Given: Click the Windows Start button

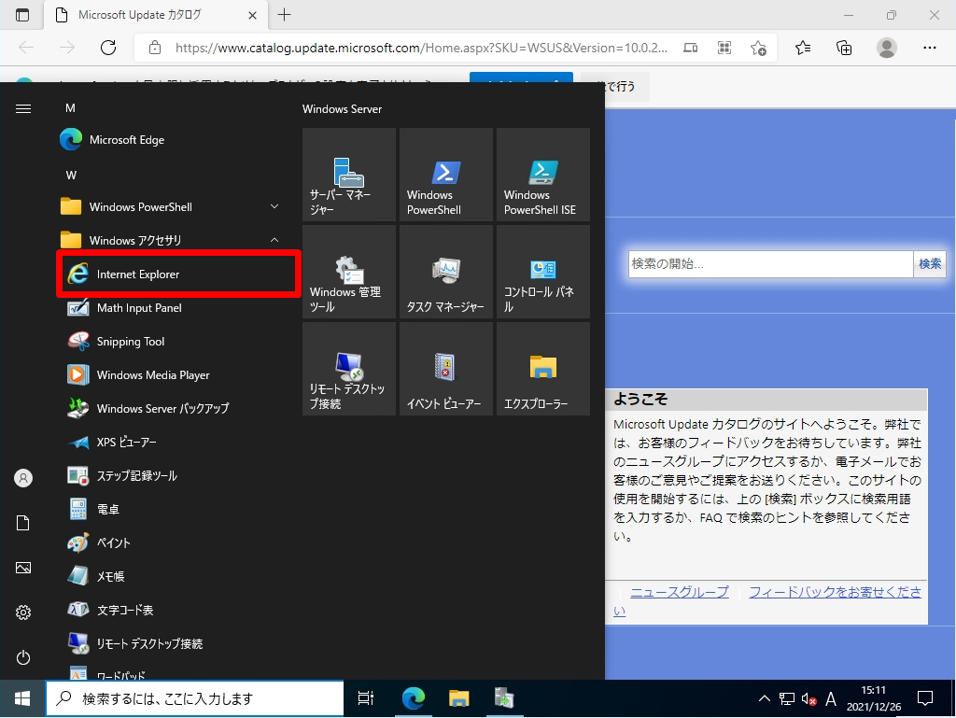Looking at the screenshot, I should click(22, 698).
